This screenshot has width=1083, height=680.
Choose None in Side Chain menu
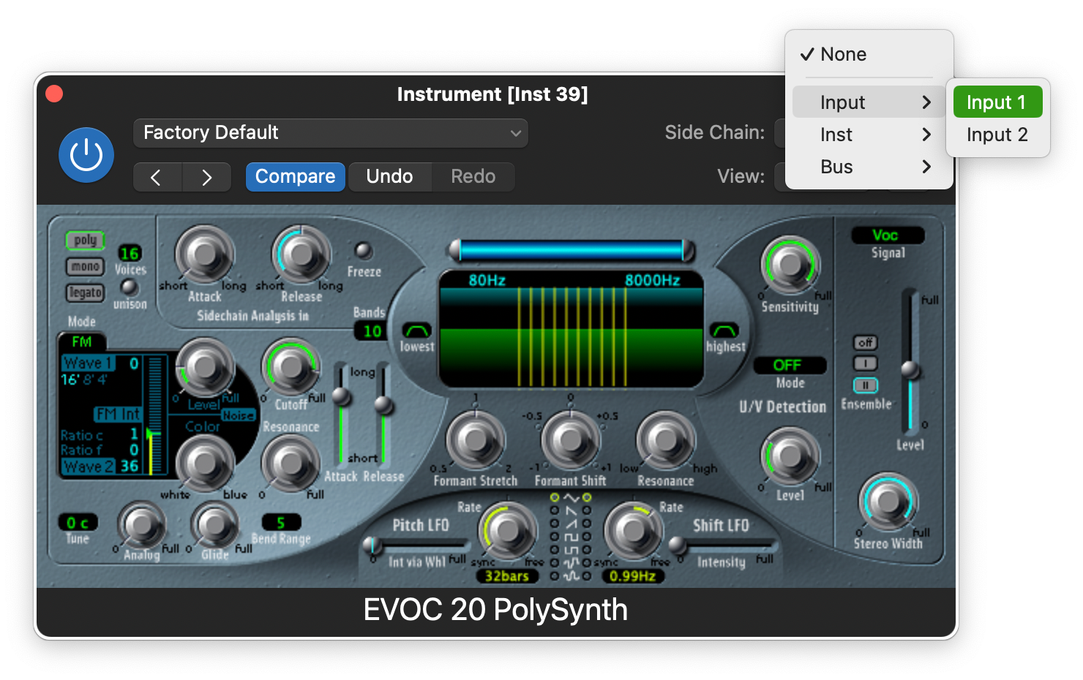(x=869, y=54)
